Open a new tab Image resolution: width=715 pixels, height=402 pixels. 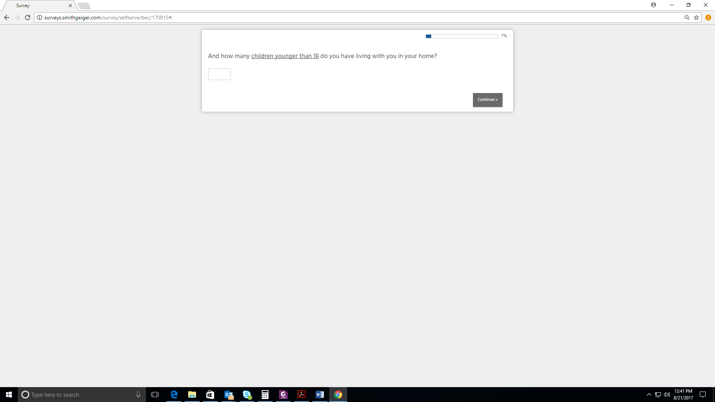[84, 6]
